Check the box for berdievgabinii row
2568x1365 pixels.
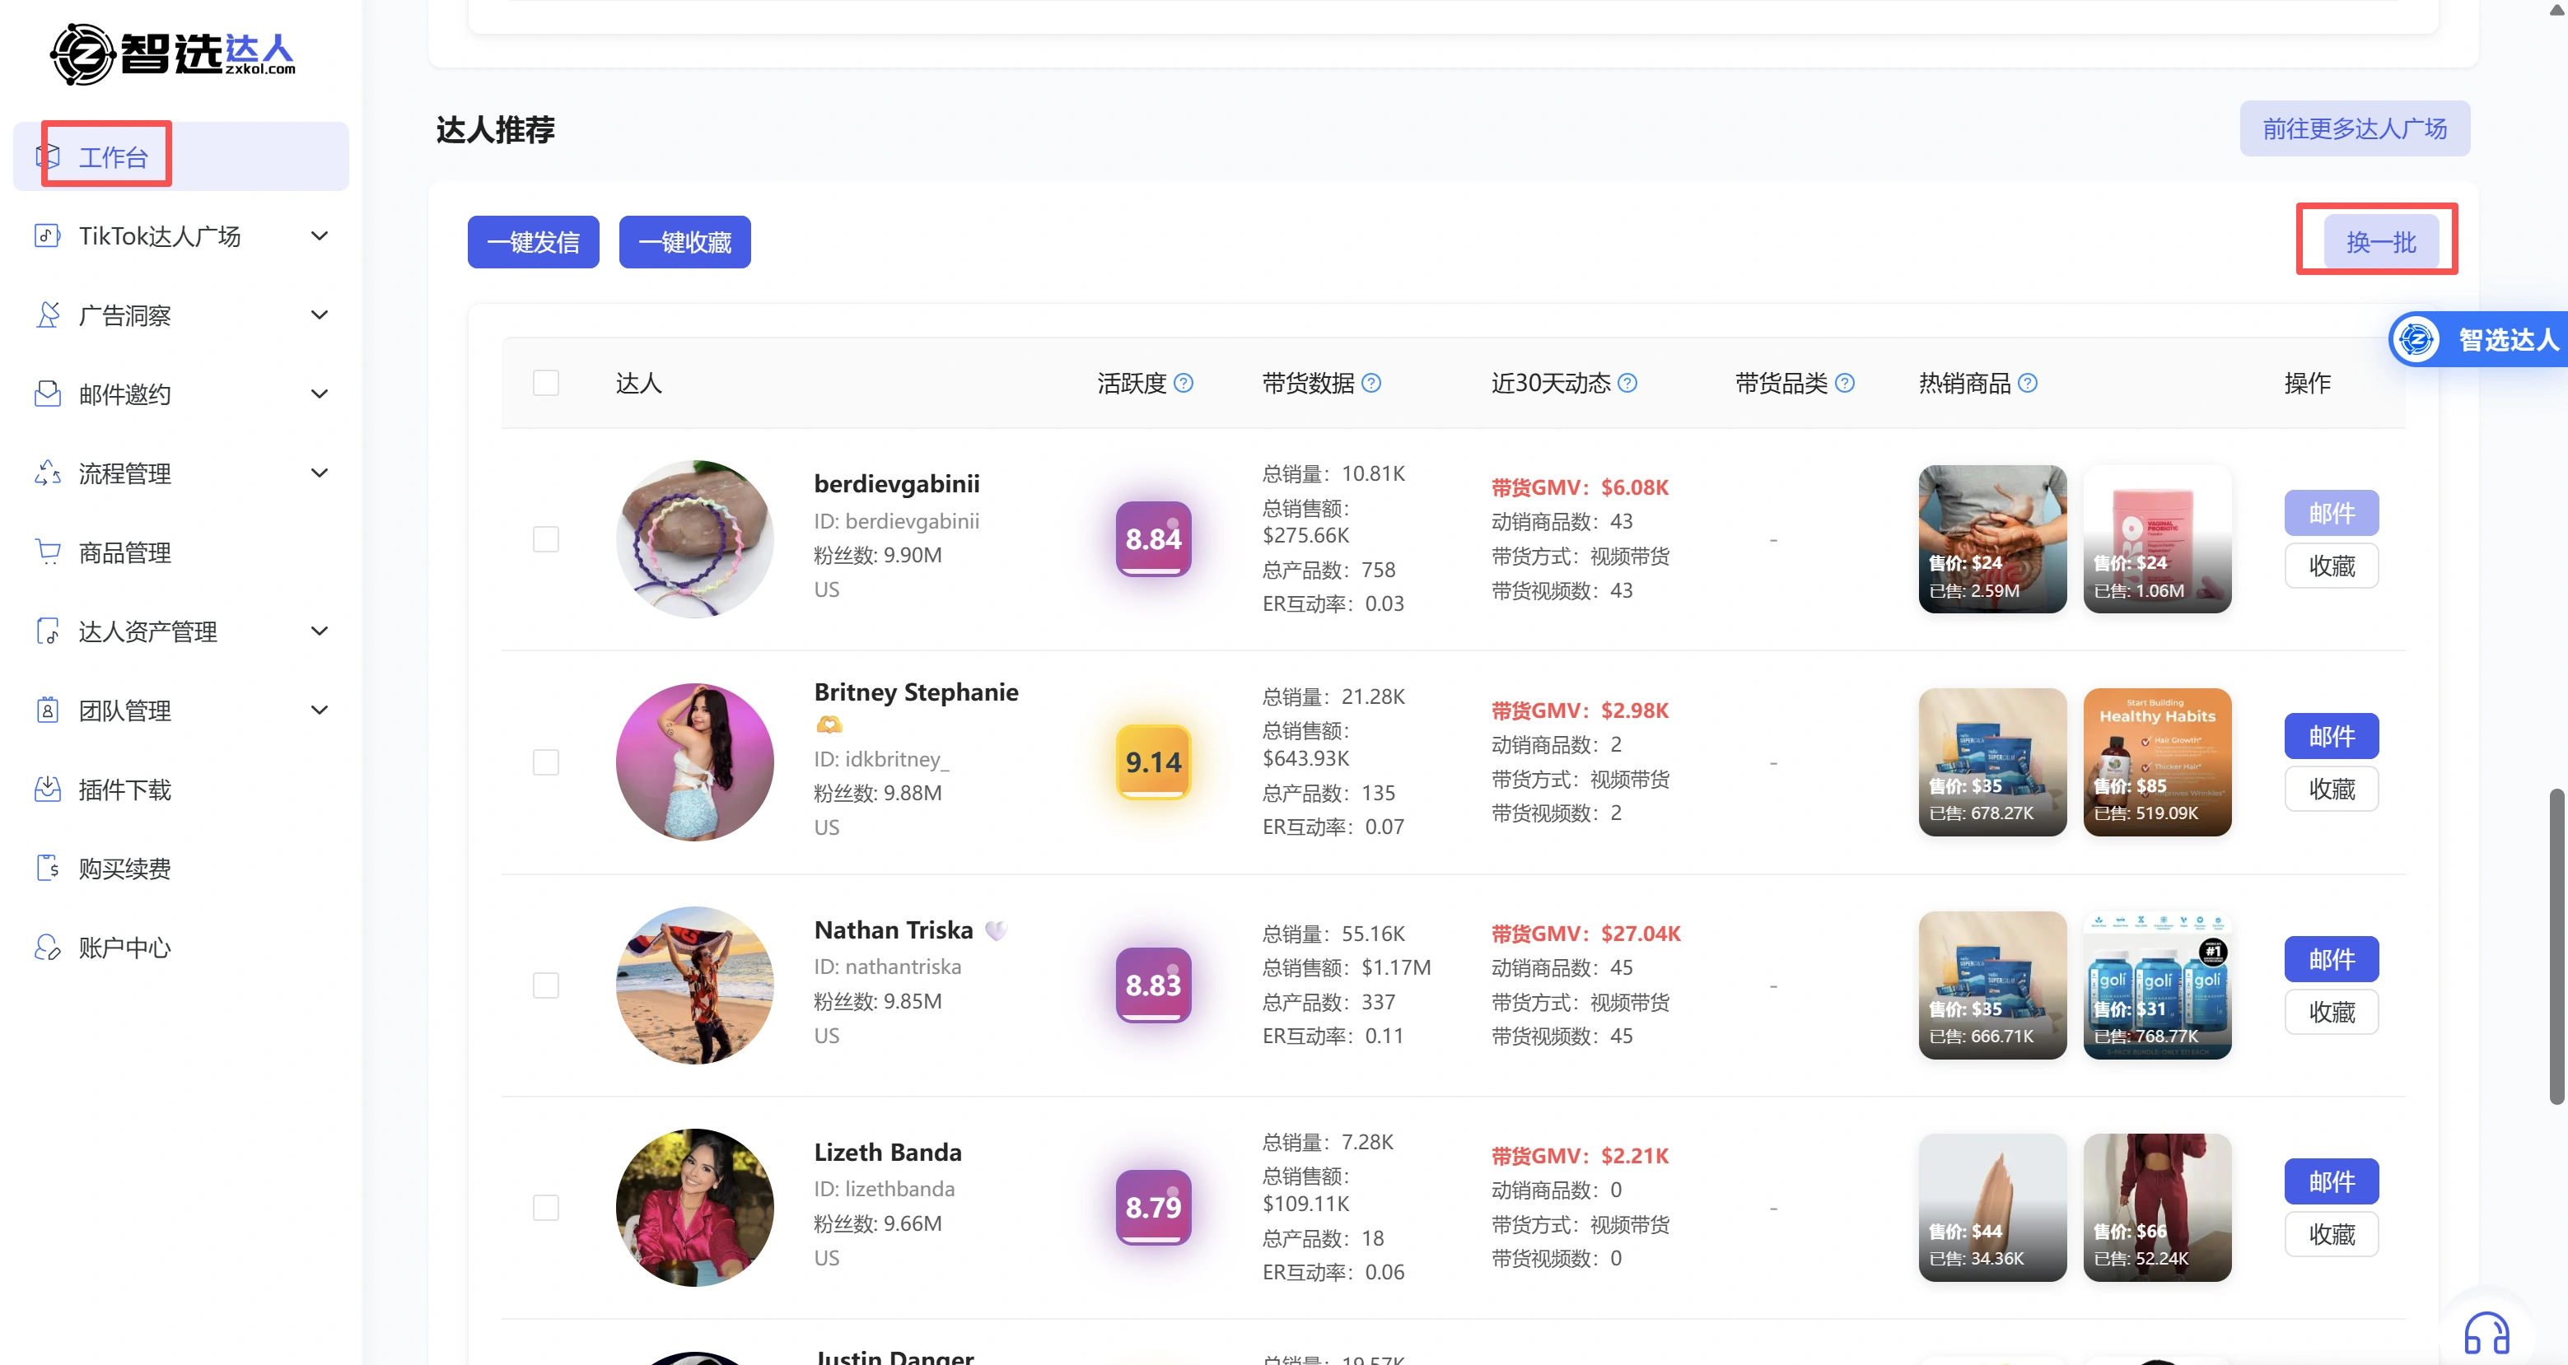click(545, 539)
